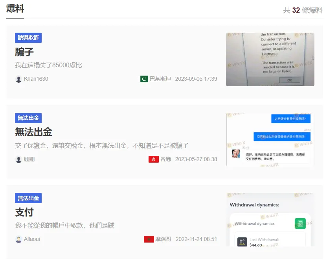Click the Khan1630 username

(36, 79)
